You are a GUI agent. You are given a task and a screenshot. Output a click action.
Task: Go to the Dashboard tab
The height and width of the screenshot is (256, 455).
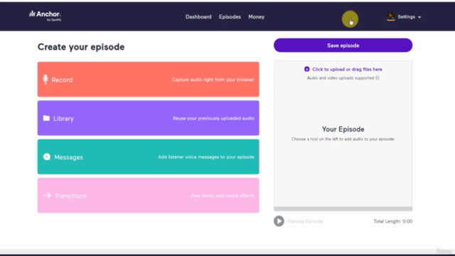(198, 17)
